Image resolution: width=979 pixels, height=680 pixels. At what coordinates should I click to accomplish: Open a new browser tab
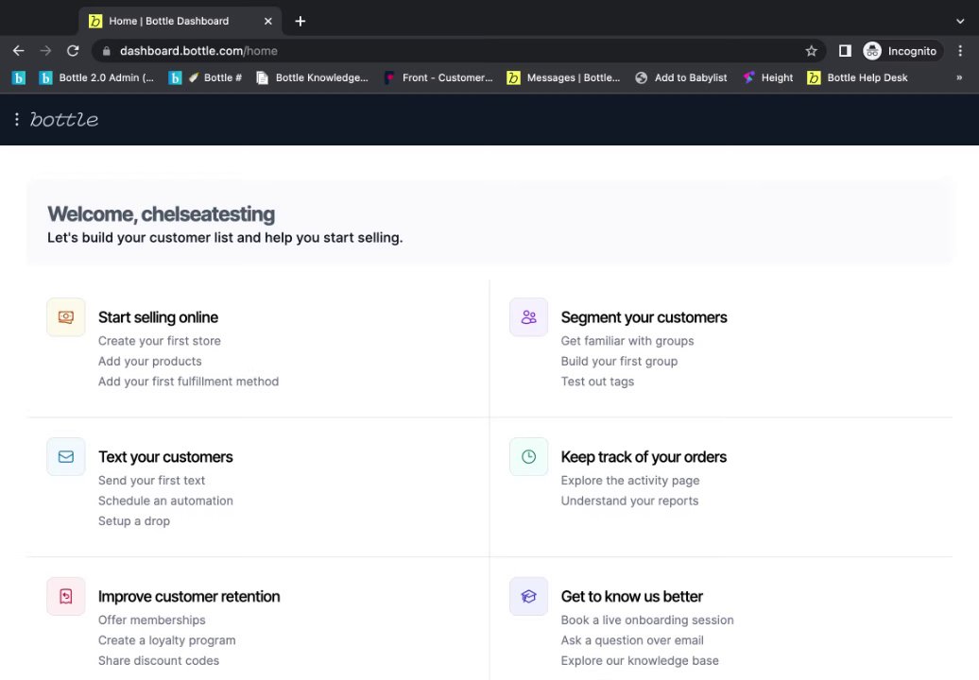(x=301, y=21)
